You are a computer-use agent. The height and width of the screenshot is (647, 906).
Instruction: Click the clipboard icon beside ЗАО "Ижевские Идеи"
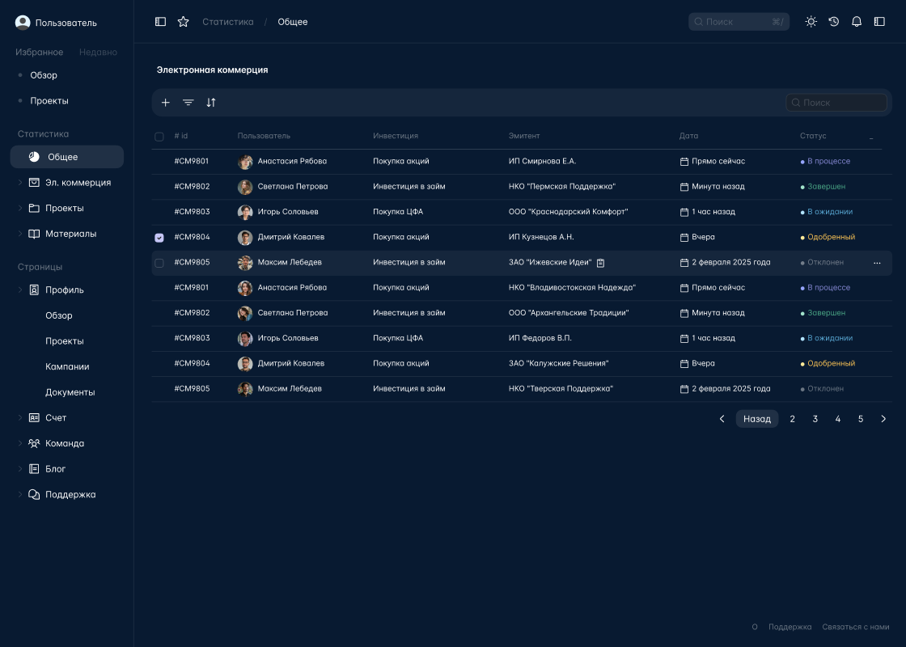click(600, 263)
